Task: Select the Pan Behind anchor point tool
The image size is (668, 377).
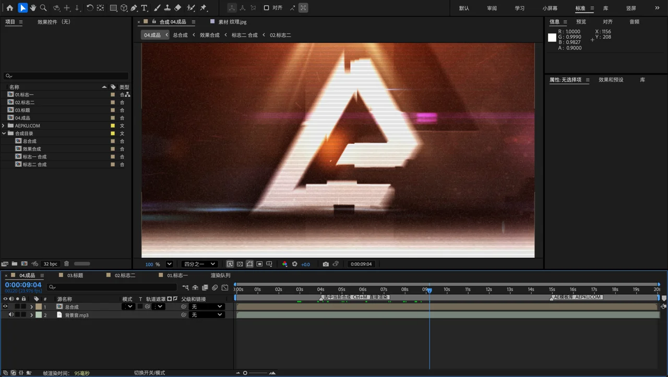Action: pos(100,8)
